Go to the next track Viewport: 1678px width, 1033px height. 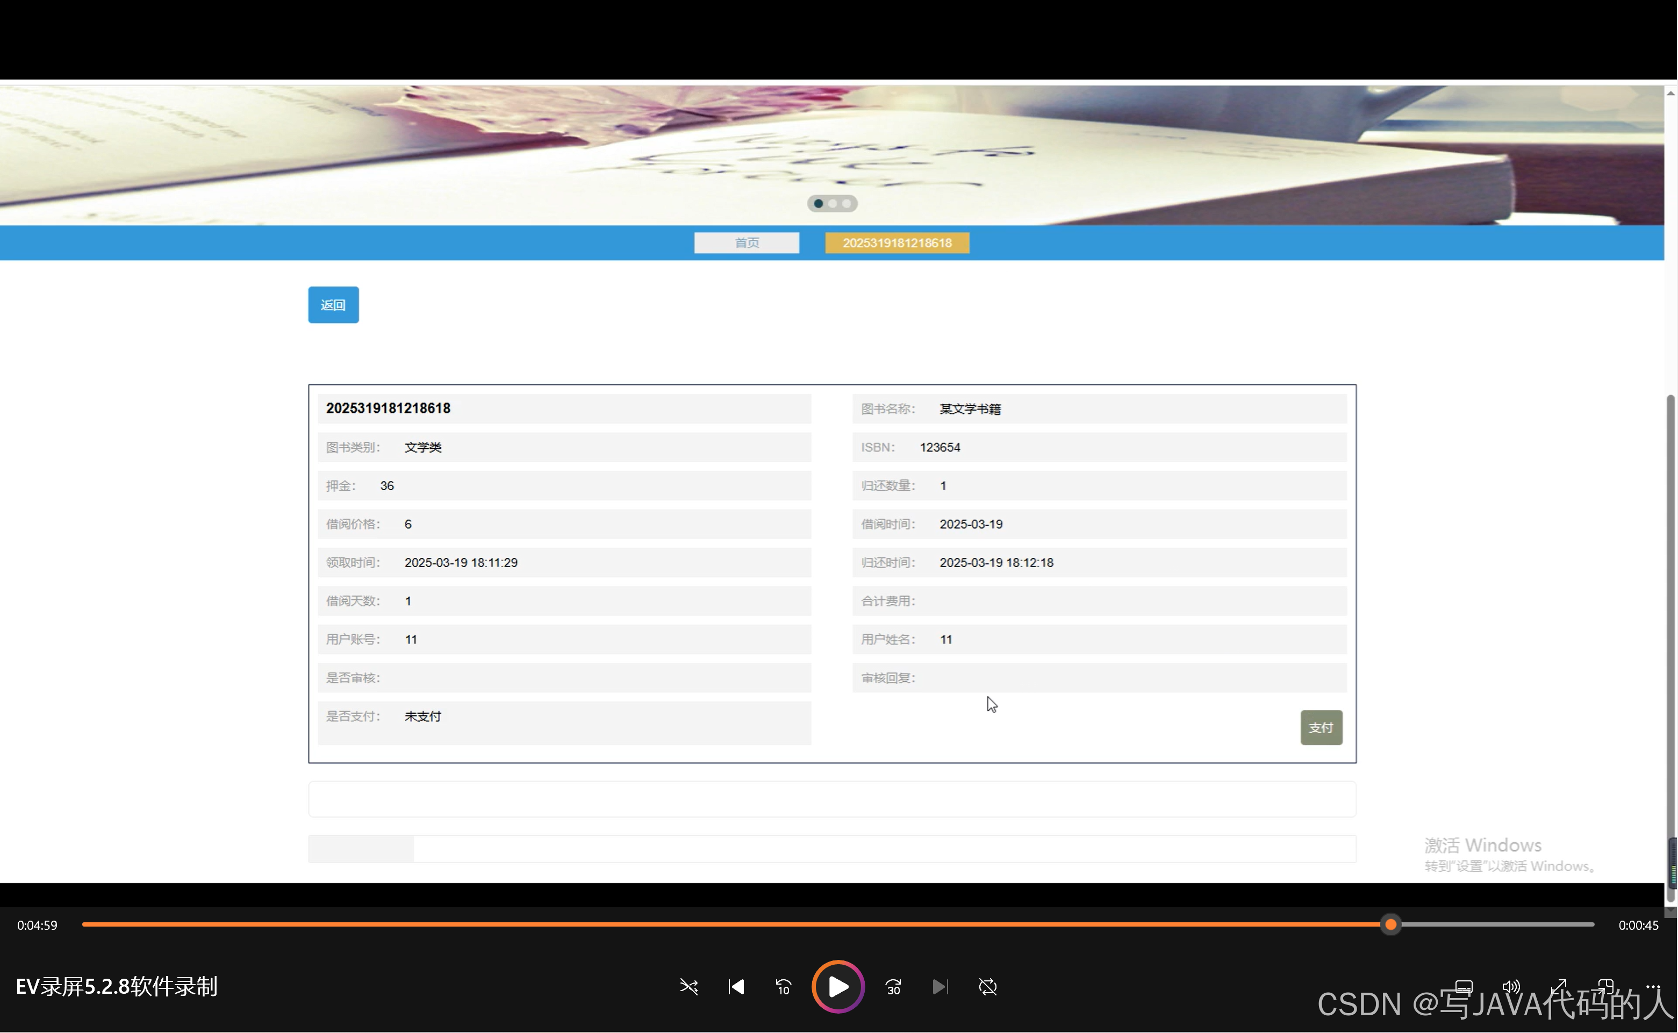click(940, 987)
